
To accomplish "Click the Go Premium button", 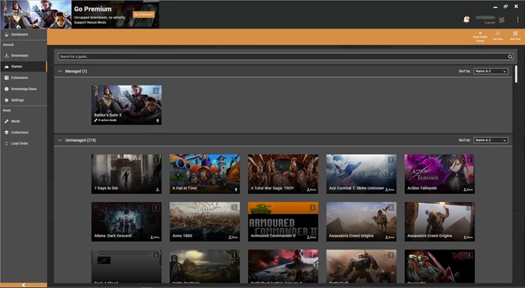I will (144, 15).
